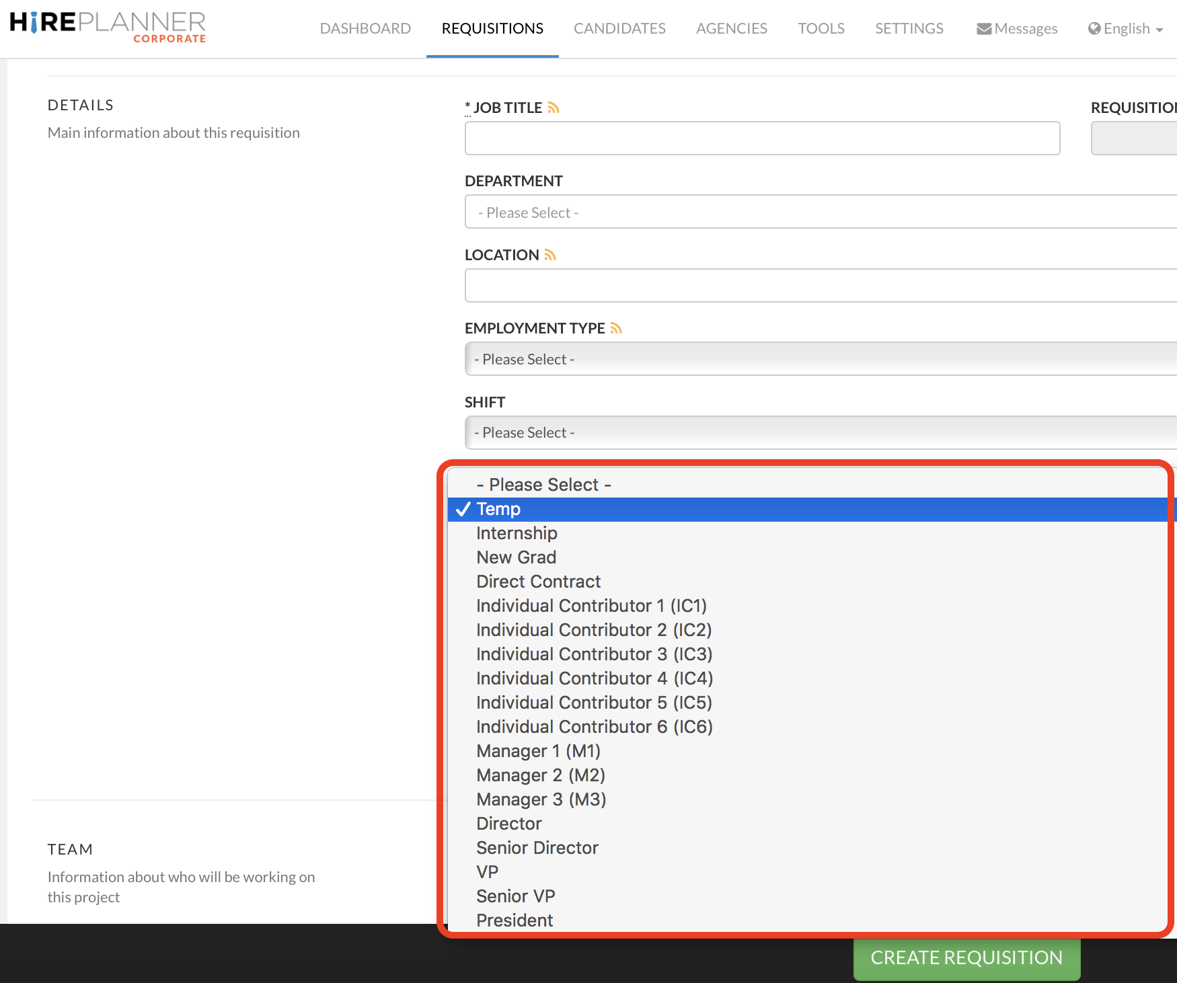
Task: Click the globe language icon
Action: (1094, 28)
